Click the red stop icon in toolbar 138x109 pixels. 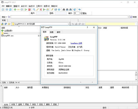coord(29,10)
